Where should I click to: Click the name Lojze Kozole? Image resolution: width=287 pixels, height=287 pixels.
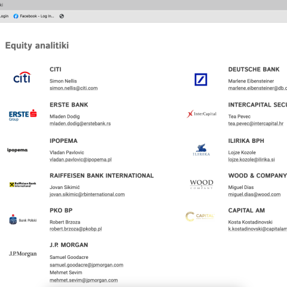click(x=242, y=152)
